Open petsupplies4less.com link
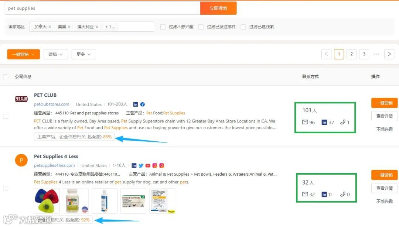This screenshot has height=227, width=399. (54, 165)
